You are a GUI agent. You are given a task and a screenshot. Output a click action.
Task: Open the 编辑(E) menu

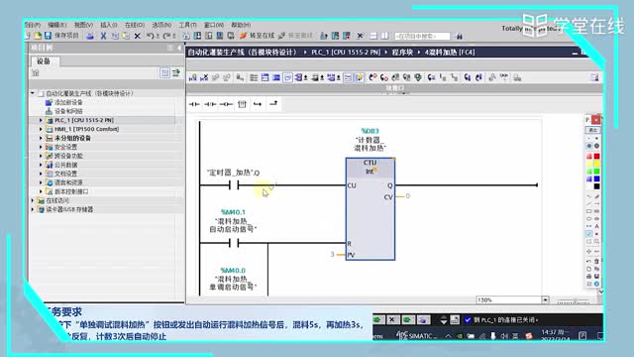pos(57,25)
